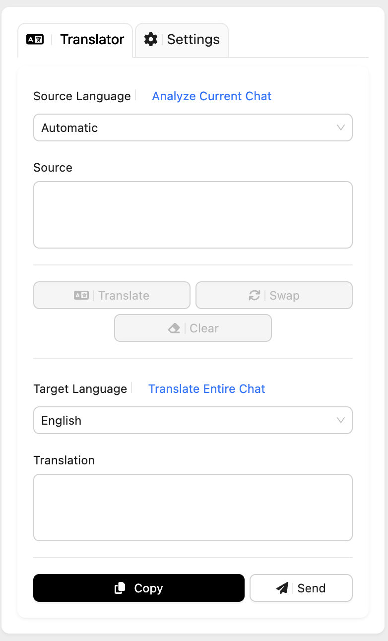Click the A/文 translate icon on the Translator tab
388x641 pixels.
click(x=34, y=39)
